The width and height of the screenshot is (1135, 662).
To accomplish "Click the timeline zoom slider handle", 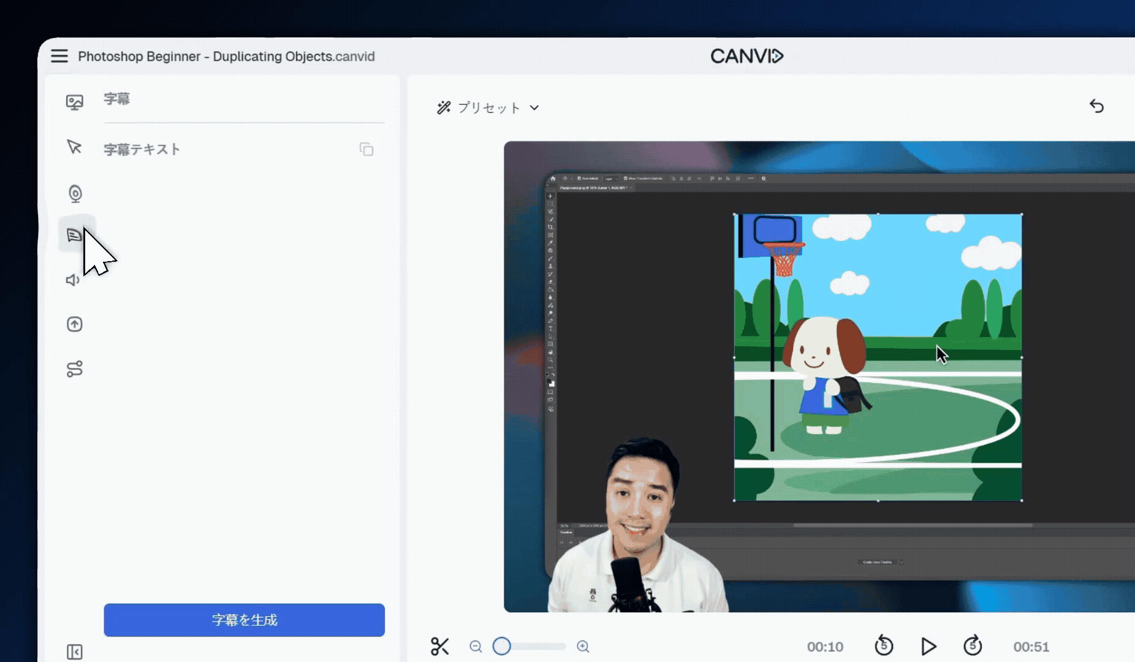I will click(502, 647).
